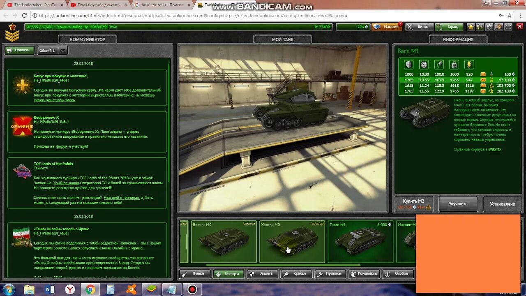The image size is (526, 296).
Task: Switch to Пушки turrets category
Action: click(x=195, y=274)
